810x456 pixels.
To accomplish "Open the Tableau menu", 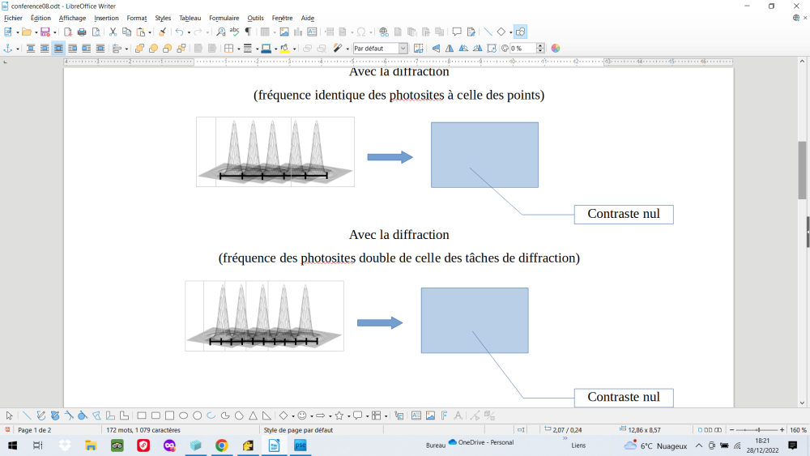I will pyautogui.click(x=190, y=18).
